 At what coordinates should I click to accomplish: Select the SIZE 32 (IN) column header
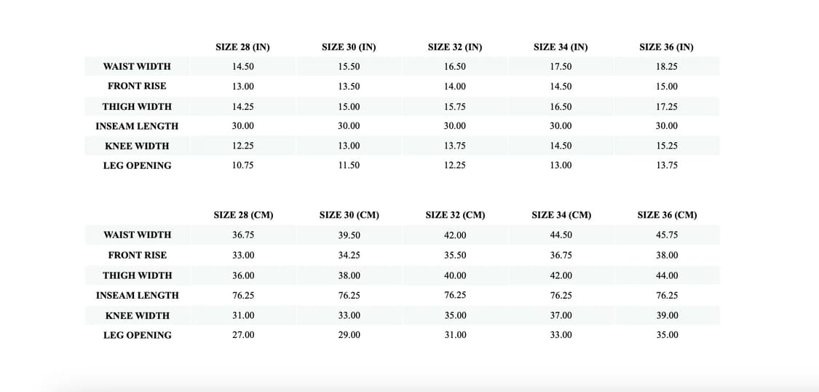click(455, 47)
